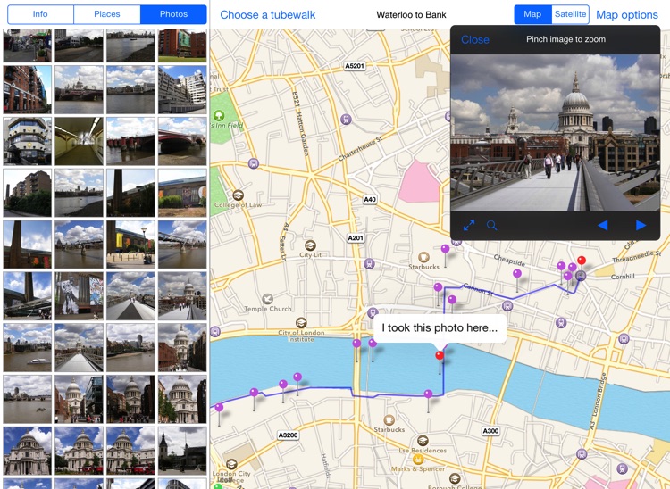The height and width of the screenshot is (489, 670).
Task: Tap the Starbucks icon south of river
Action: pyautogui.click(x=389, y=420)
